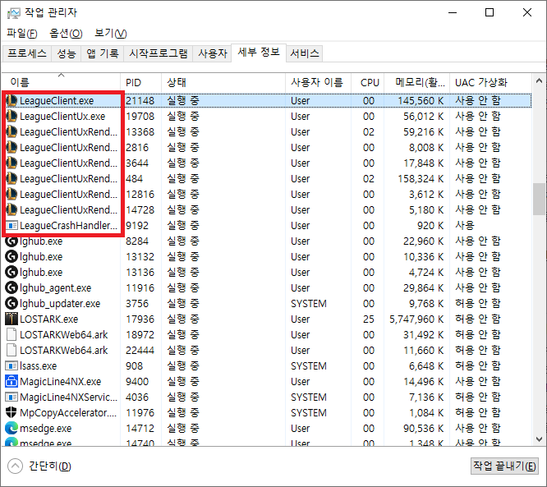
Task: Open the 옵션(O) menu
Action: tap(66, 34)
